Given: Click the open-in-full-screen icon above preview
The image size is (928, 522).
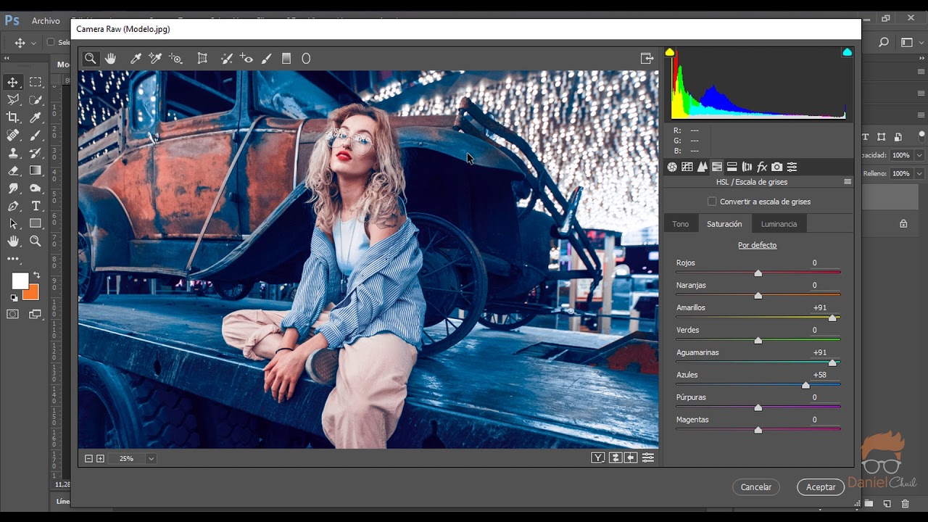Looking at the screenshot, I should 647,59.
